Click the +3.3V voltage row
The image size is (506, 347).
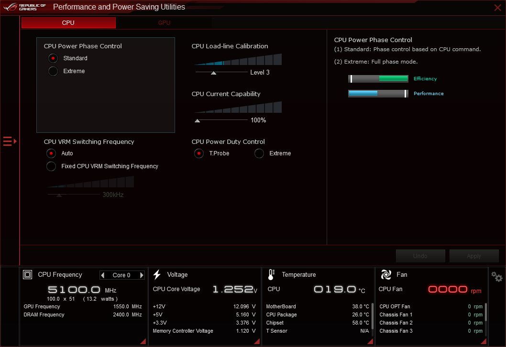tap(204, 323)
